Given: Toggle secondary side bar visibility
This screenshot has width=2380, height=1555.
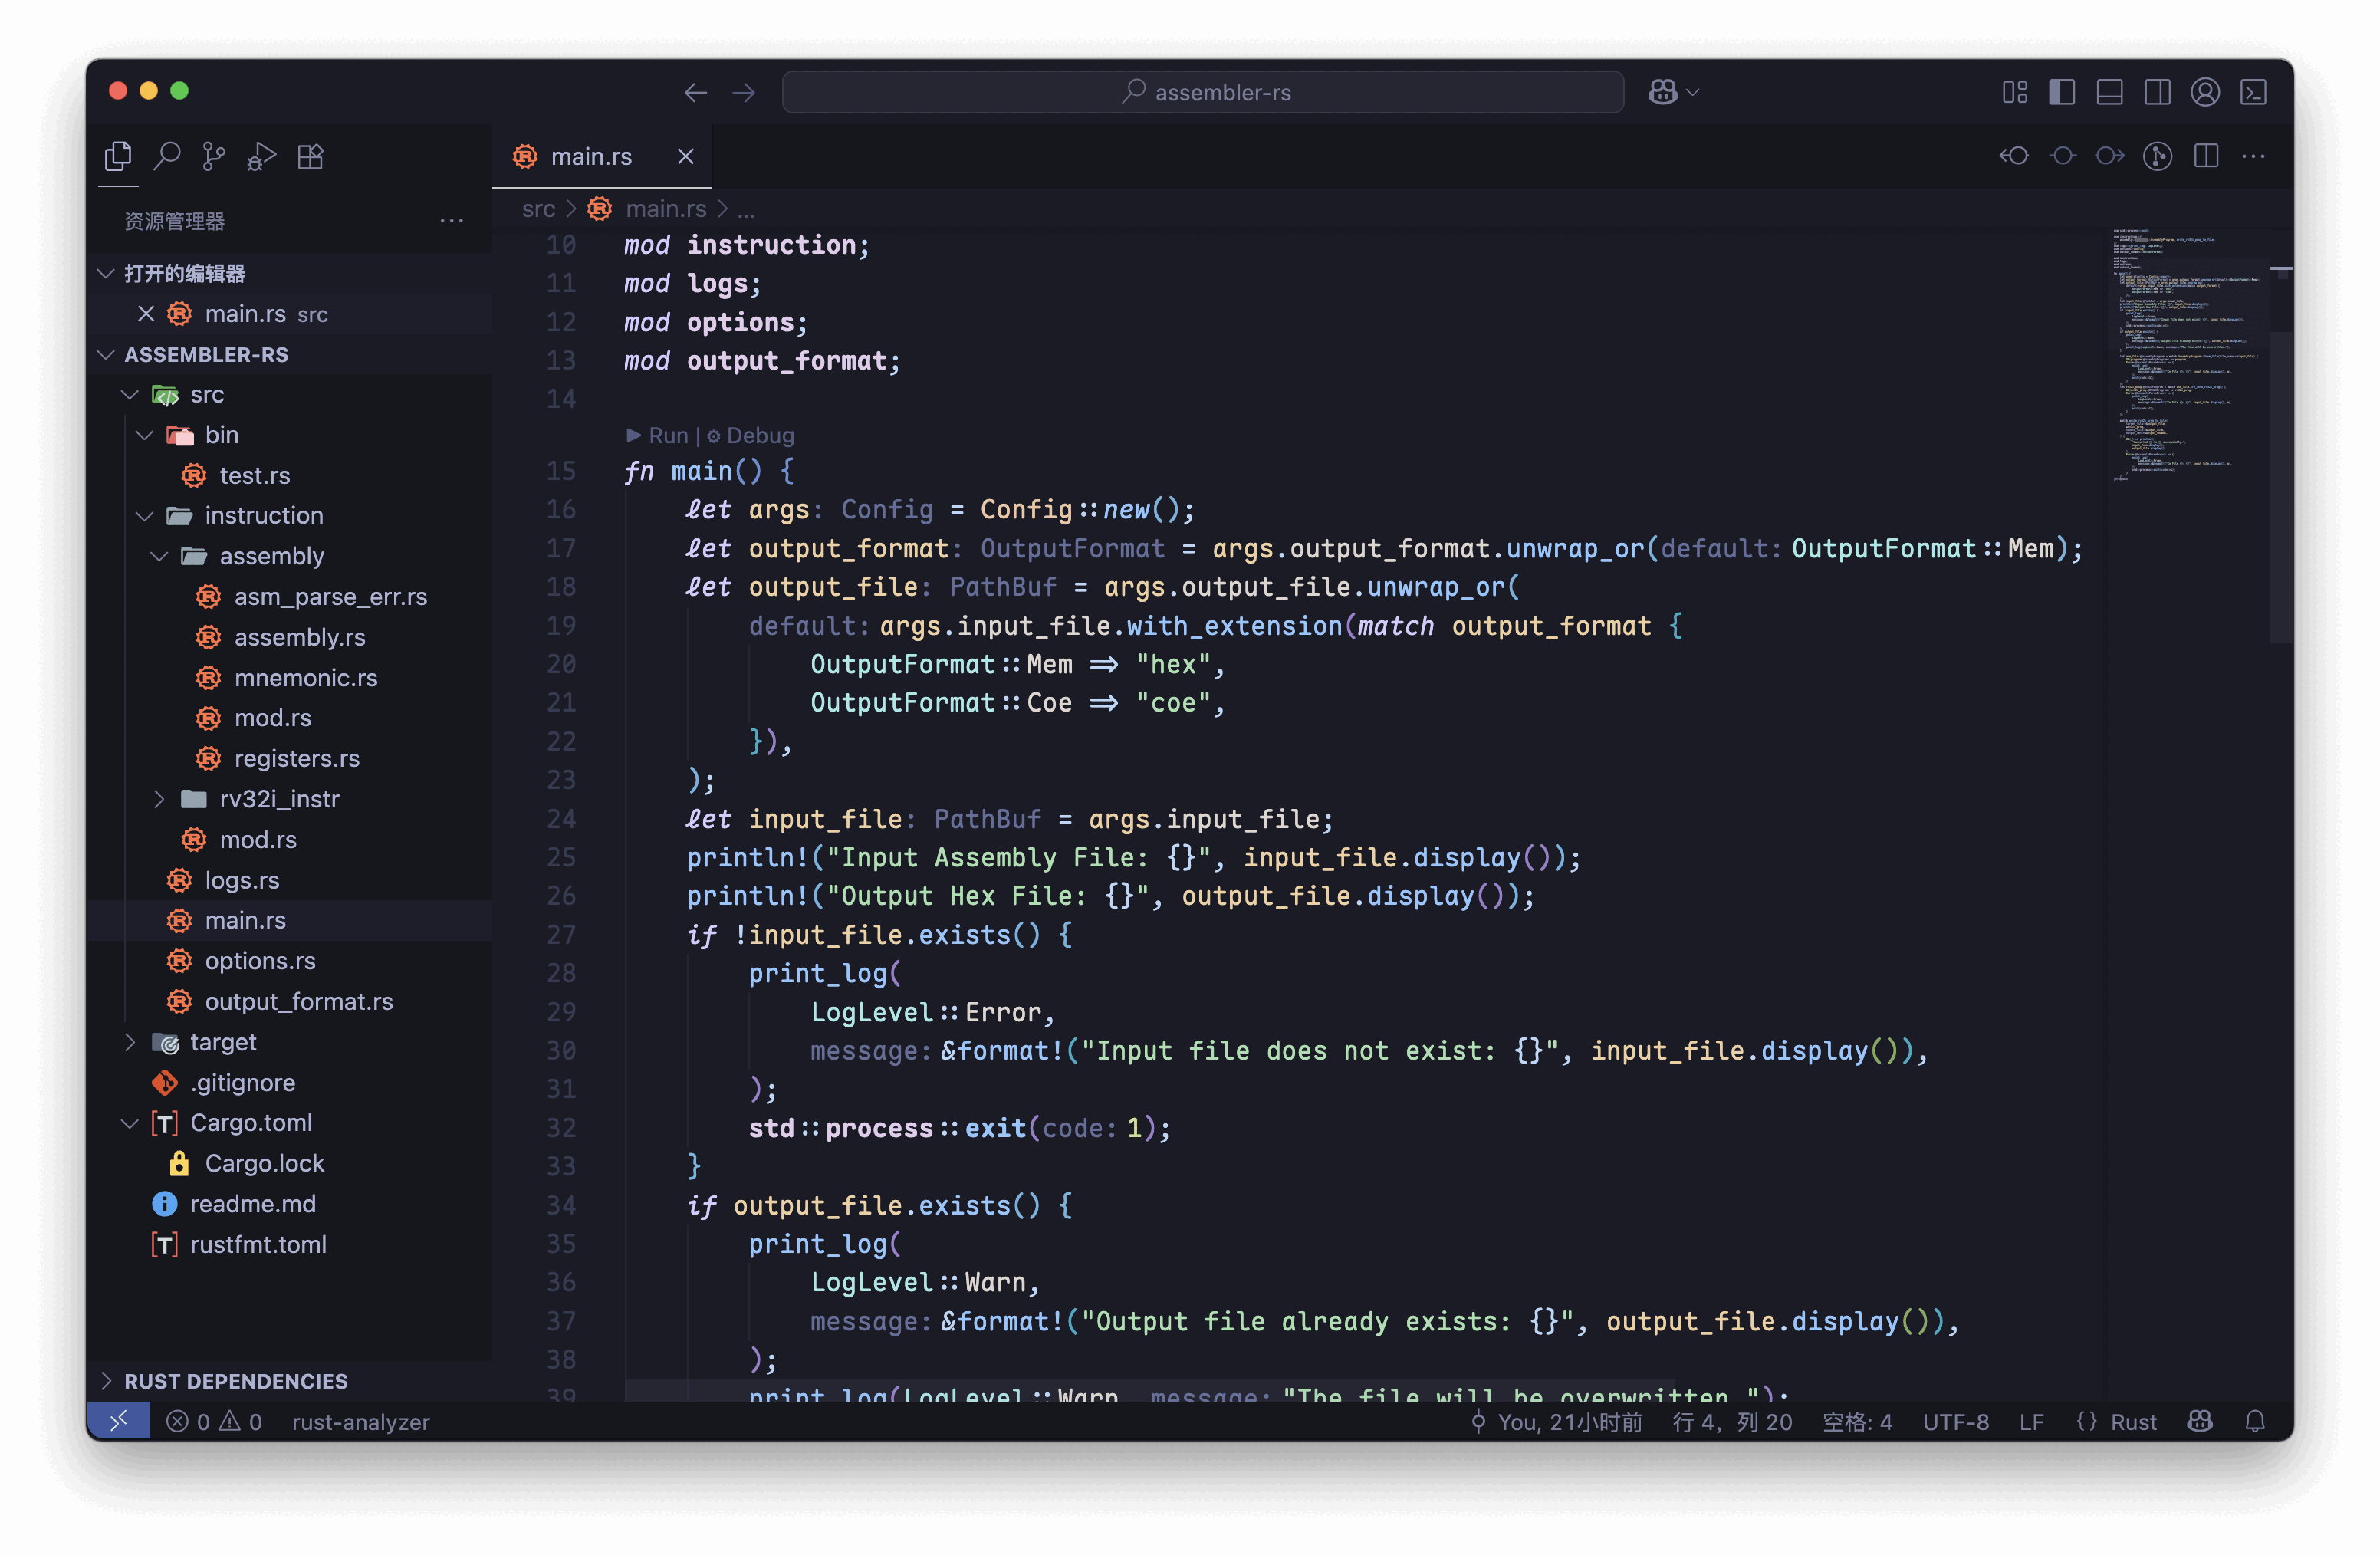Looking at the screenshot, I should (x=2158, y=92).
